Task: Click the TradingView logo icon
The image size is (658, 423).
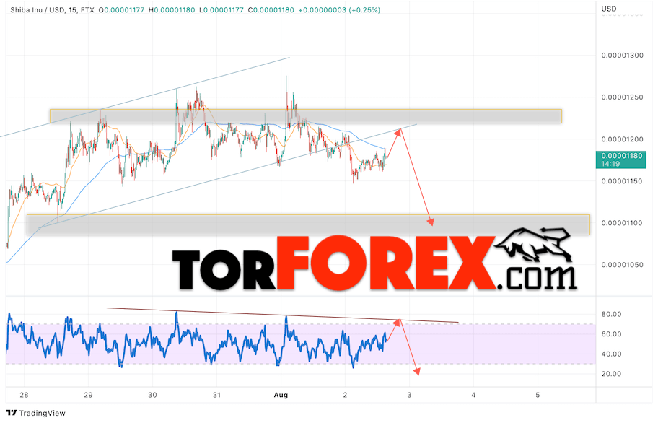Action: (x=12, y=413)
